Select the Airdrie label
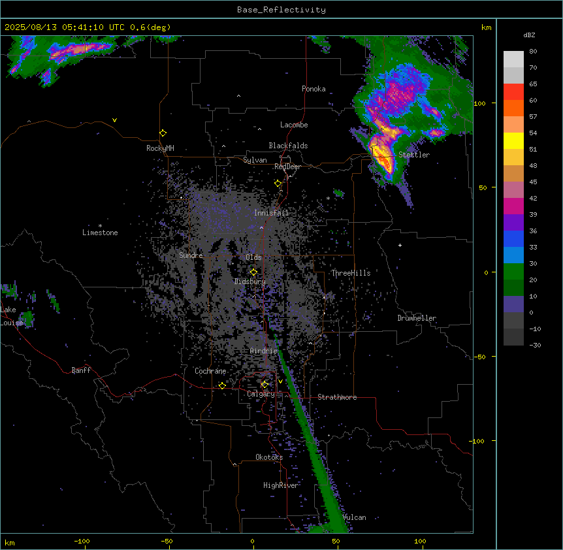Viewport: 563px width, 550px height. click(x=264, y=351)
